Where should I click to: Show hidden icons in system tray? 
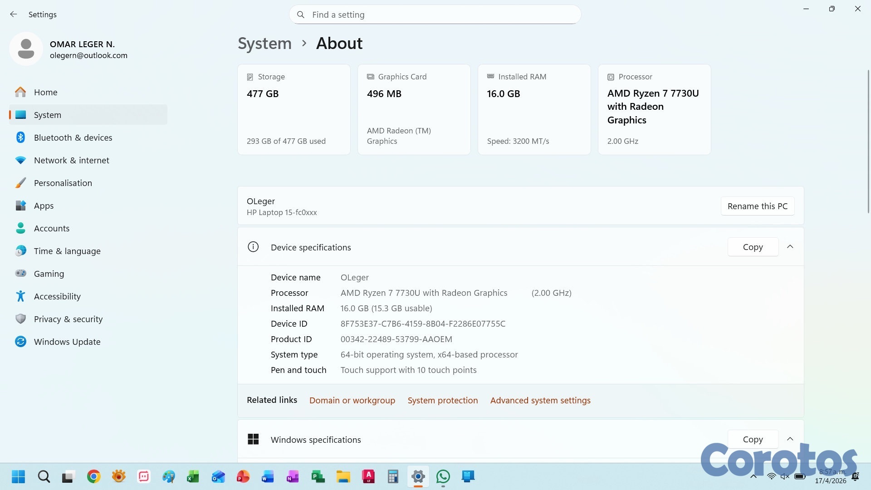[754, 476]
